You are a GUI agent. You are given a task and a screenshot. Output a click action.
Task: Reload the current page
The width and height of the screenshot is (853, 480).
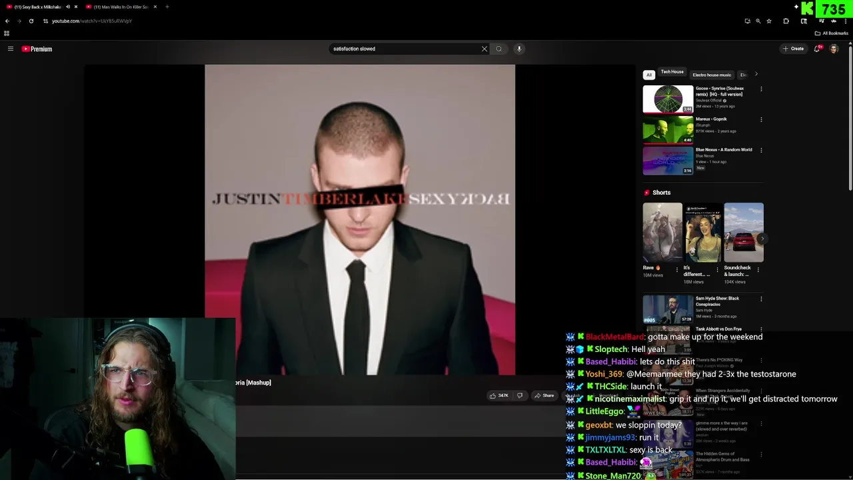pos(31,21)
